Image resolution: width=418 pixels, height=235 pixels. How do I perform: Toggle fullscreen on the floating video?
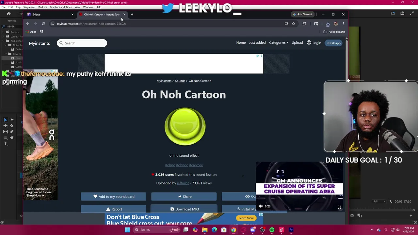pos(339,207)
